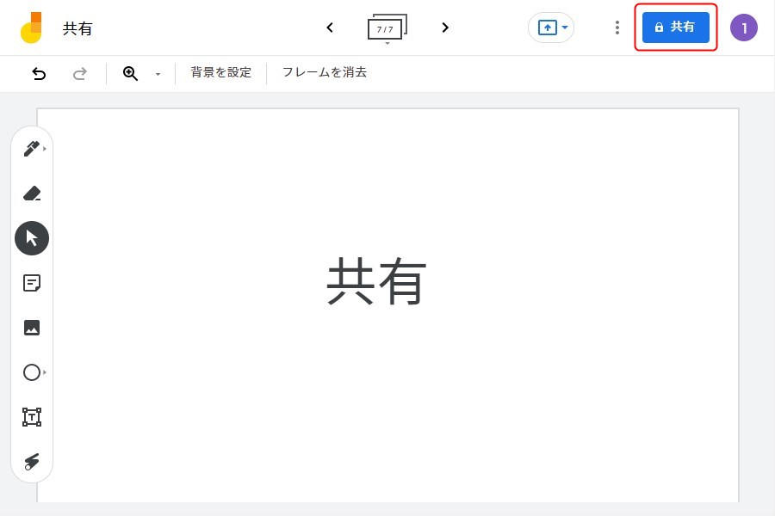The width and height of the screenshot is (775, 516).
Task: Insert an image with image tool
Action: pos(32,328)
